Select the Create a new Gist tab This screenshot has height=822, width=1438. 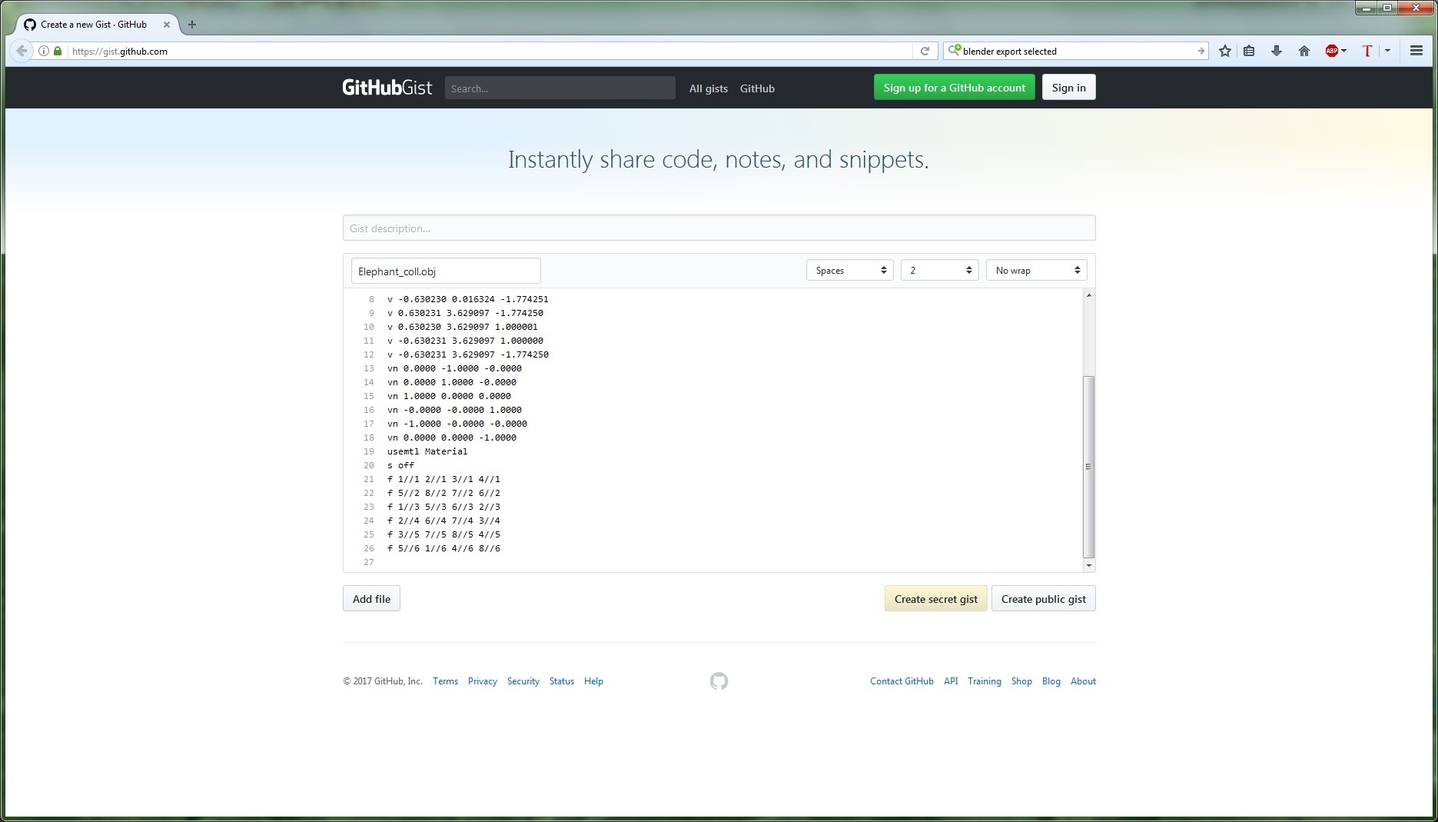tap(97, 25)
